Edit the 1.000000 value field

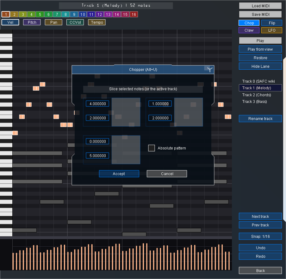tap(160, 104)
